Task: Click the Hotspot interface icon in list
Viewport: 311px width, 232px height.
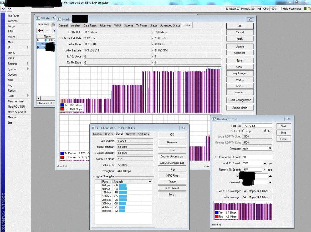Action: [46, 40]
